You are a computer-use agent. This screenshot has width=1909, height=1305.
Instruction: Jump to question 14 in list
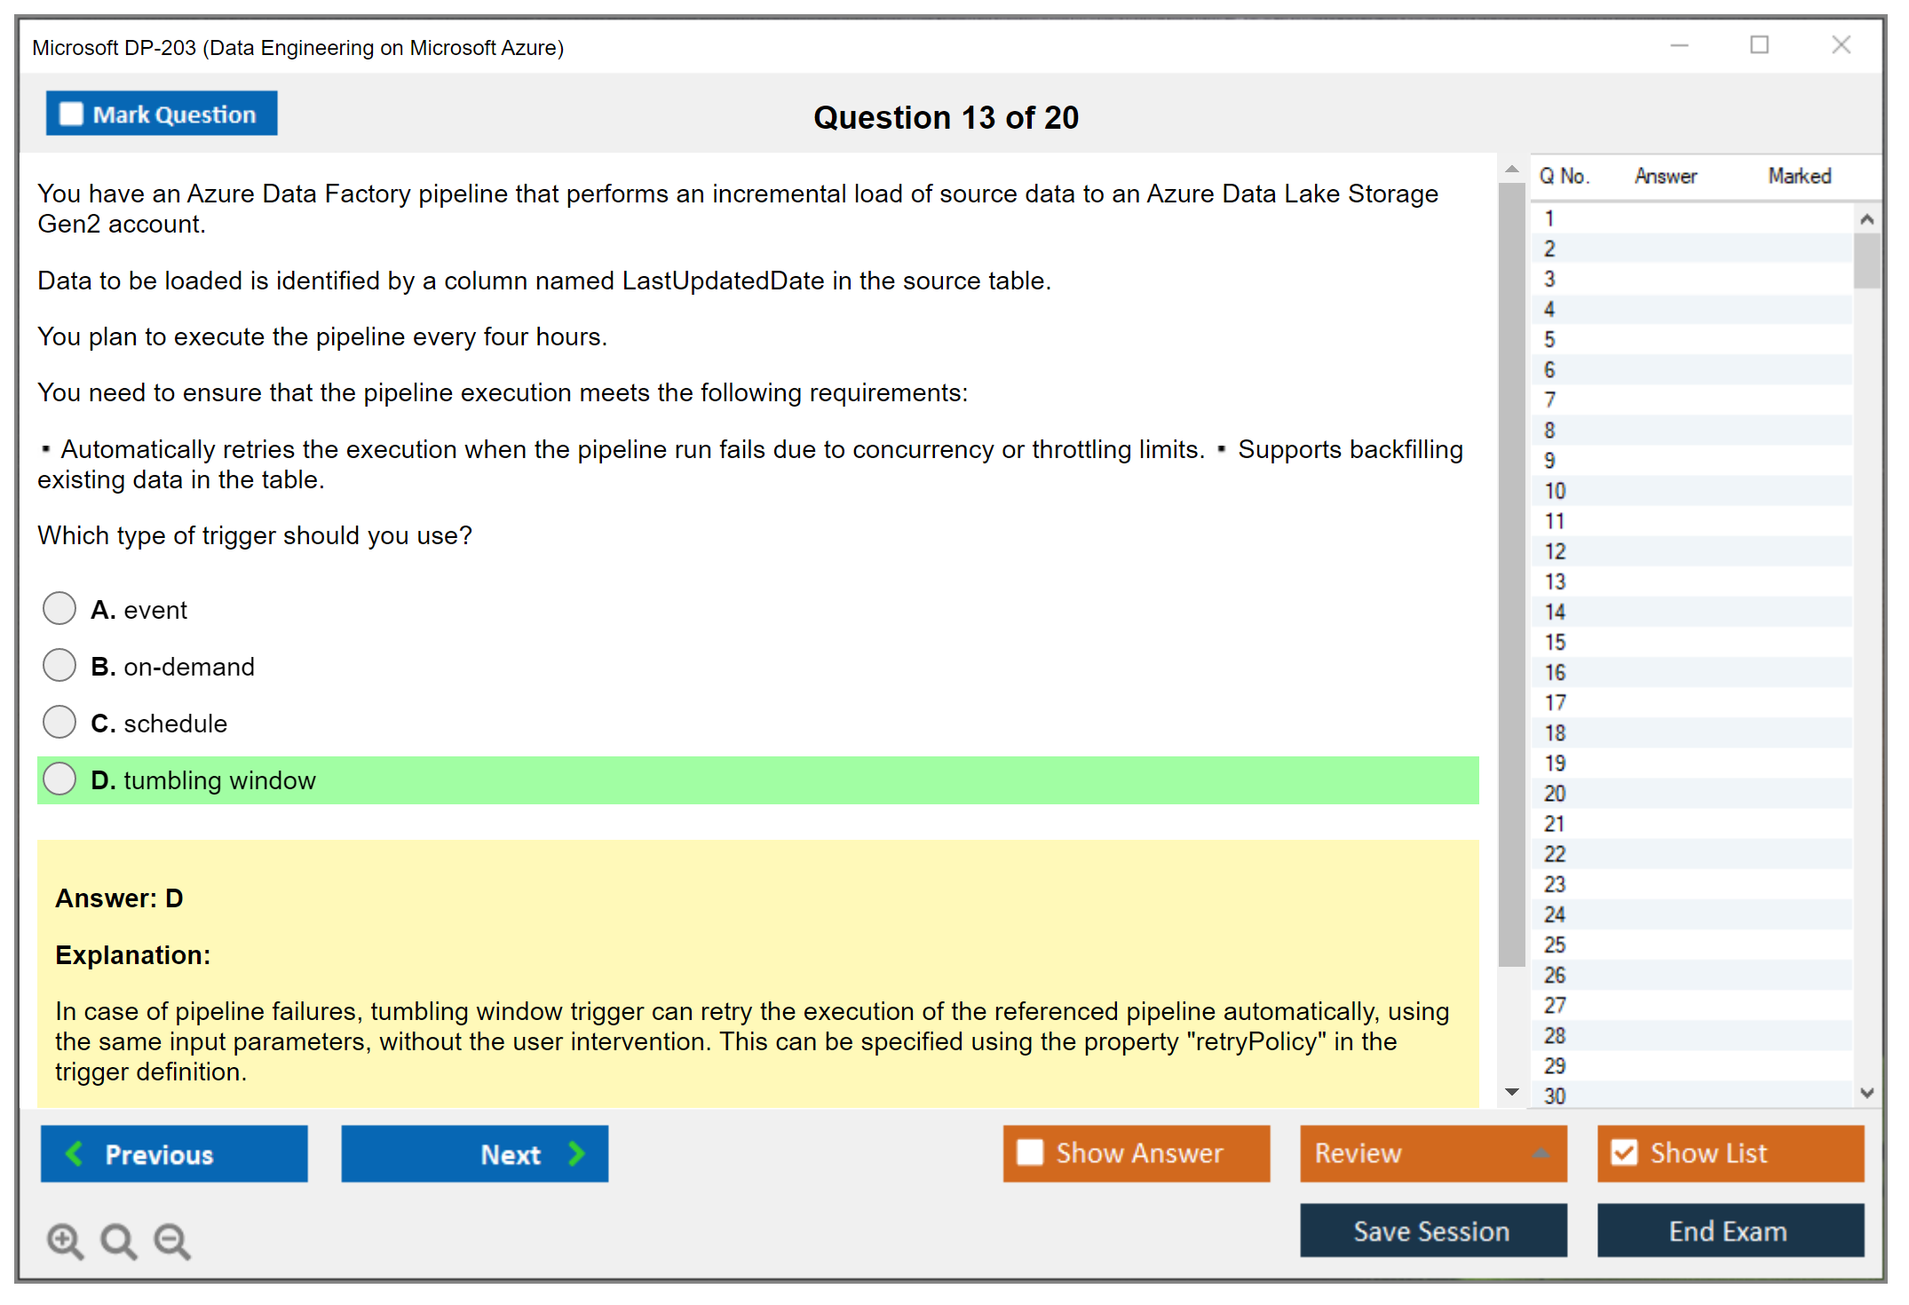coord(1555,612)
